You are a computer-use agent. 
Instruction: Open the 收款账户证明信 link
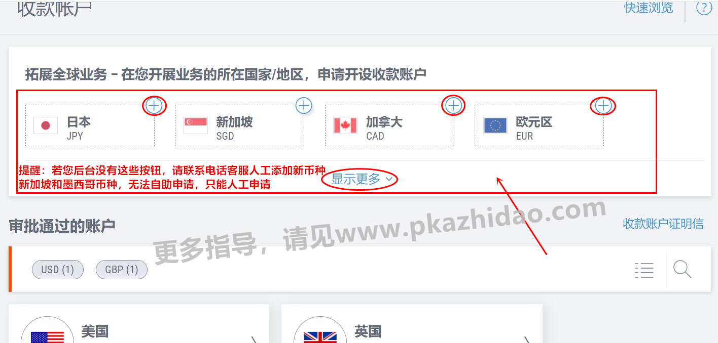pyautogui.click(x=663, y=224)
